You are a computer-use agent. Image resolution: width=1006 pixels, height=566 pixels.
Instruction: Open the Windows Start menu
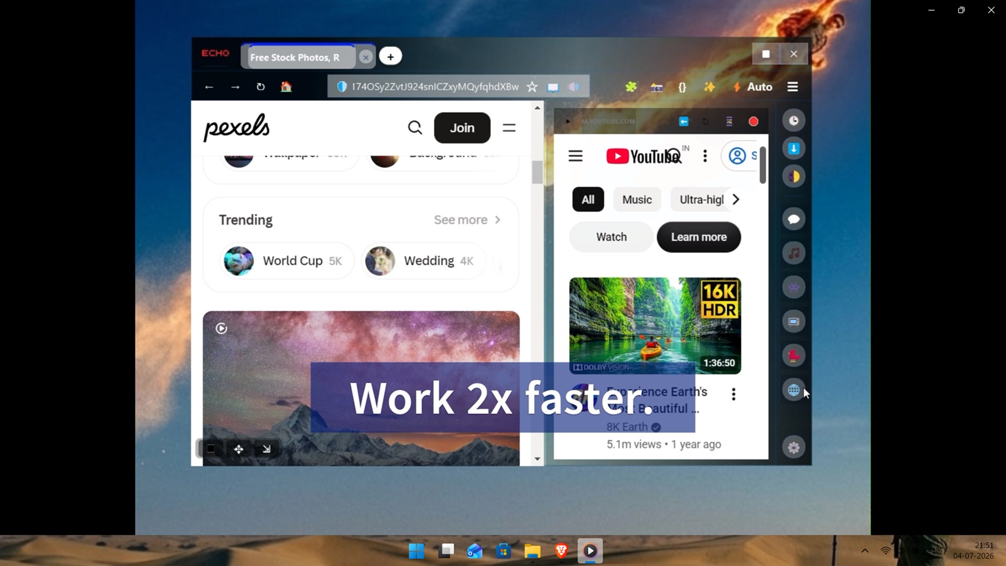click(417, 551)
